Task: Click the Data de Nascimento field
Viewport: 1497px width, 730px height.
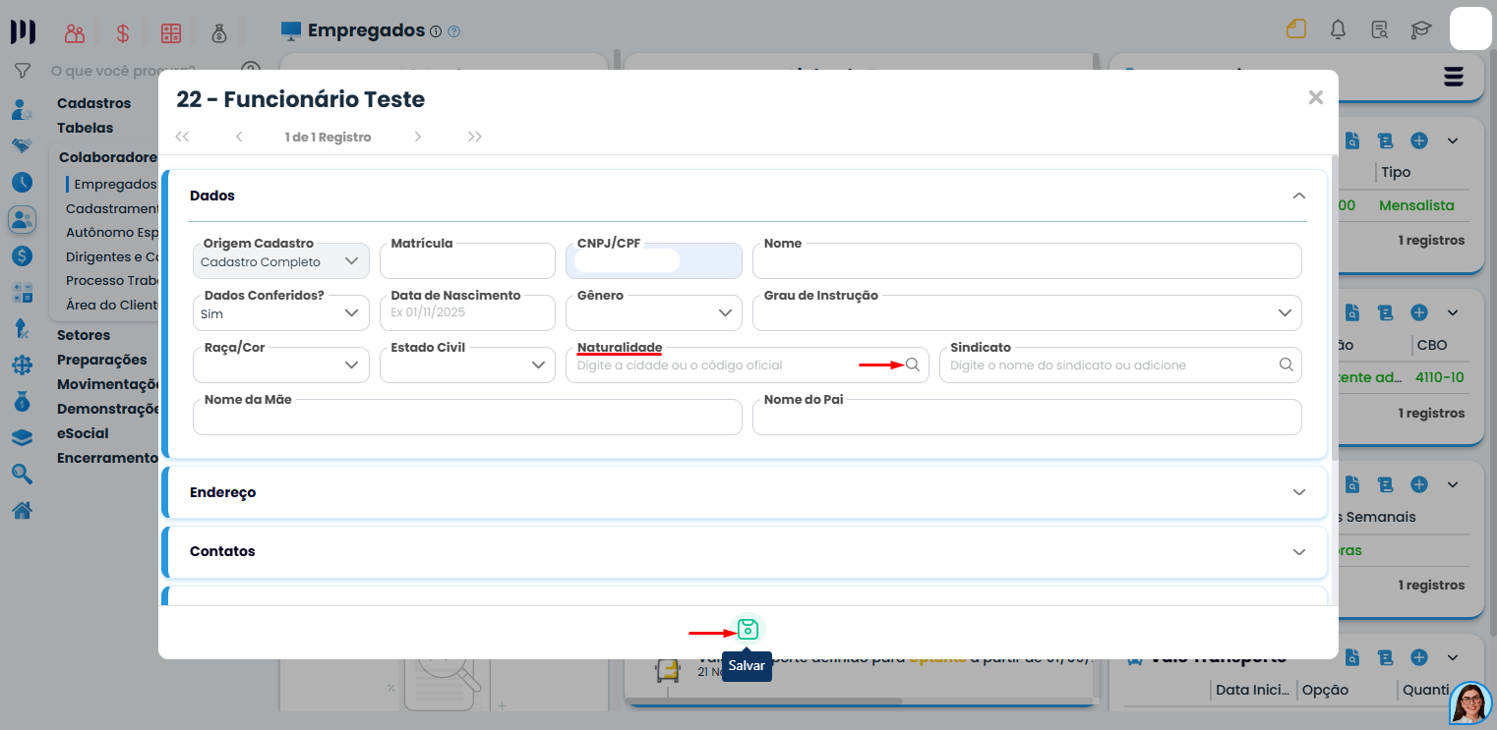Action: (x=467, y=313)
